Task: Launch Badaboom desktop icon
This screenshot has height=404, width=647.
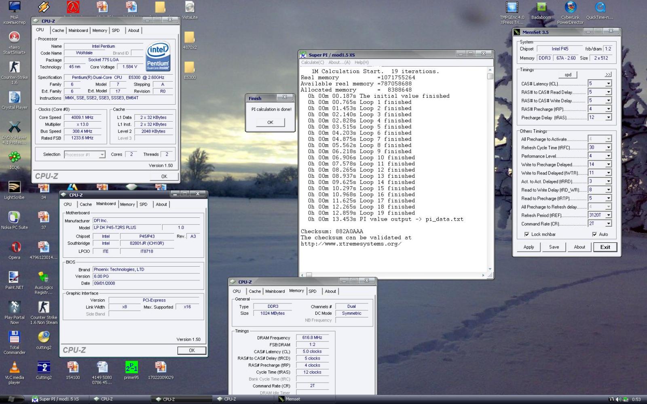Action: pyautogui.click(x=541, y=11)
